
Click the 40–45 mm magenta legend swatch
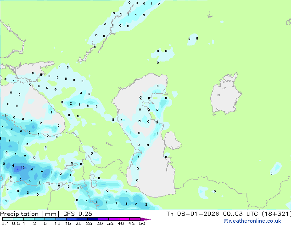pos(124,219)
